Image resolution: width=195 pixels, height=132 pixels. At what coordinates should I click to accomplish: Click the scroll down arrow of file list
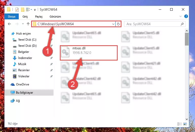pyautogui.click(x=187, y=119)
